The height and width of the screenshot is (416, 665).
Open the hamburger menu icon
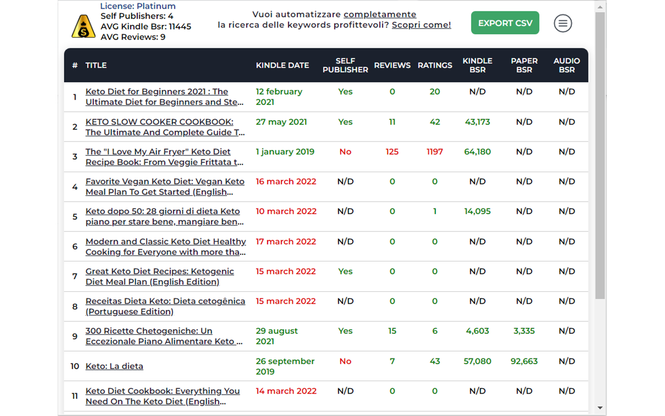pos(563,23)
